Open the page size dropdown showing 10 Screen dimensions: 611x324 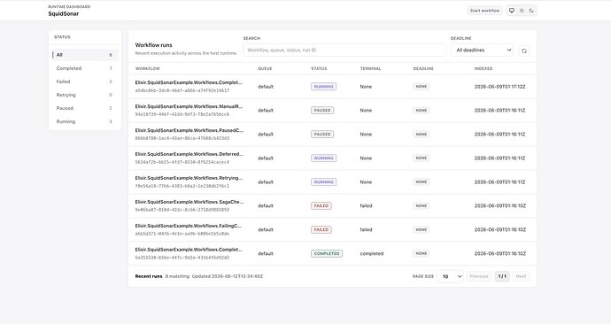point(450,276)
